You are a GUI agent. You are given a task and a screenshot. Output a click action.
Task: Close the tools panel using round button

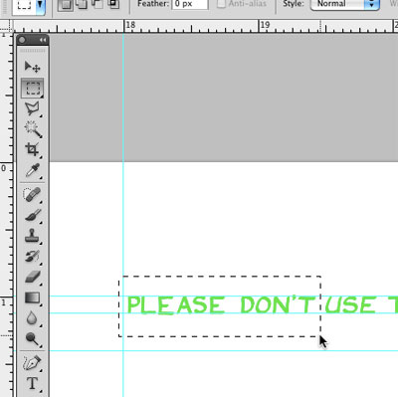coord(22,40)
